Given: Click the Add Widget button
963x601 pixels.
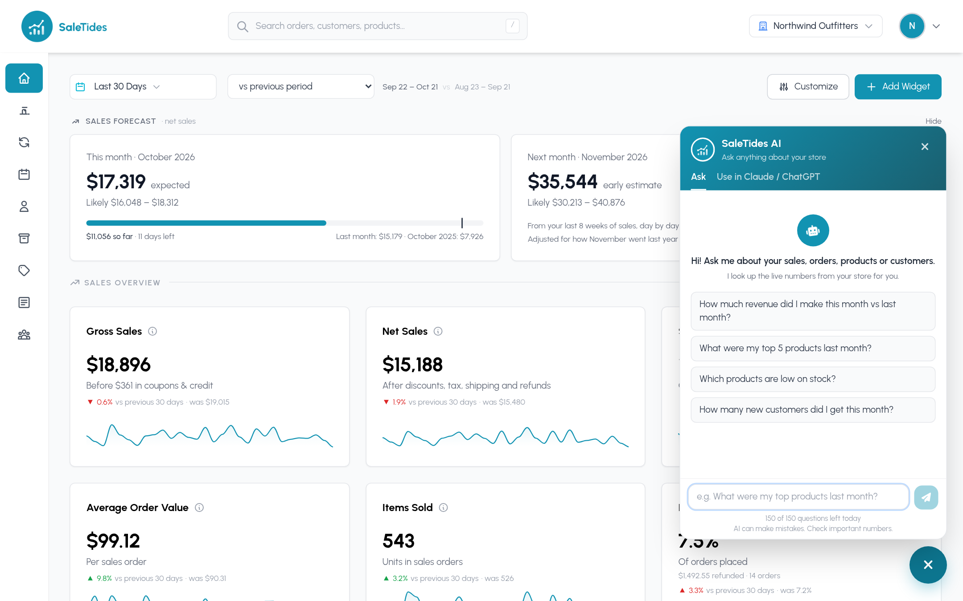Looking at the screenshot, I should pos(898,87).
